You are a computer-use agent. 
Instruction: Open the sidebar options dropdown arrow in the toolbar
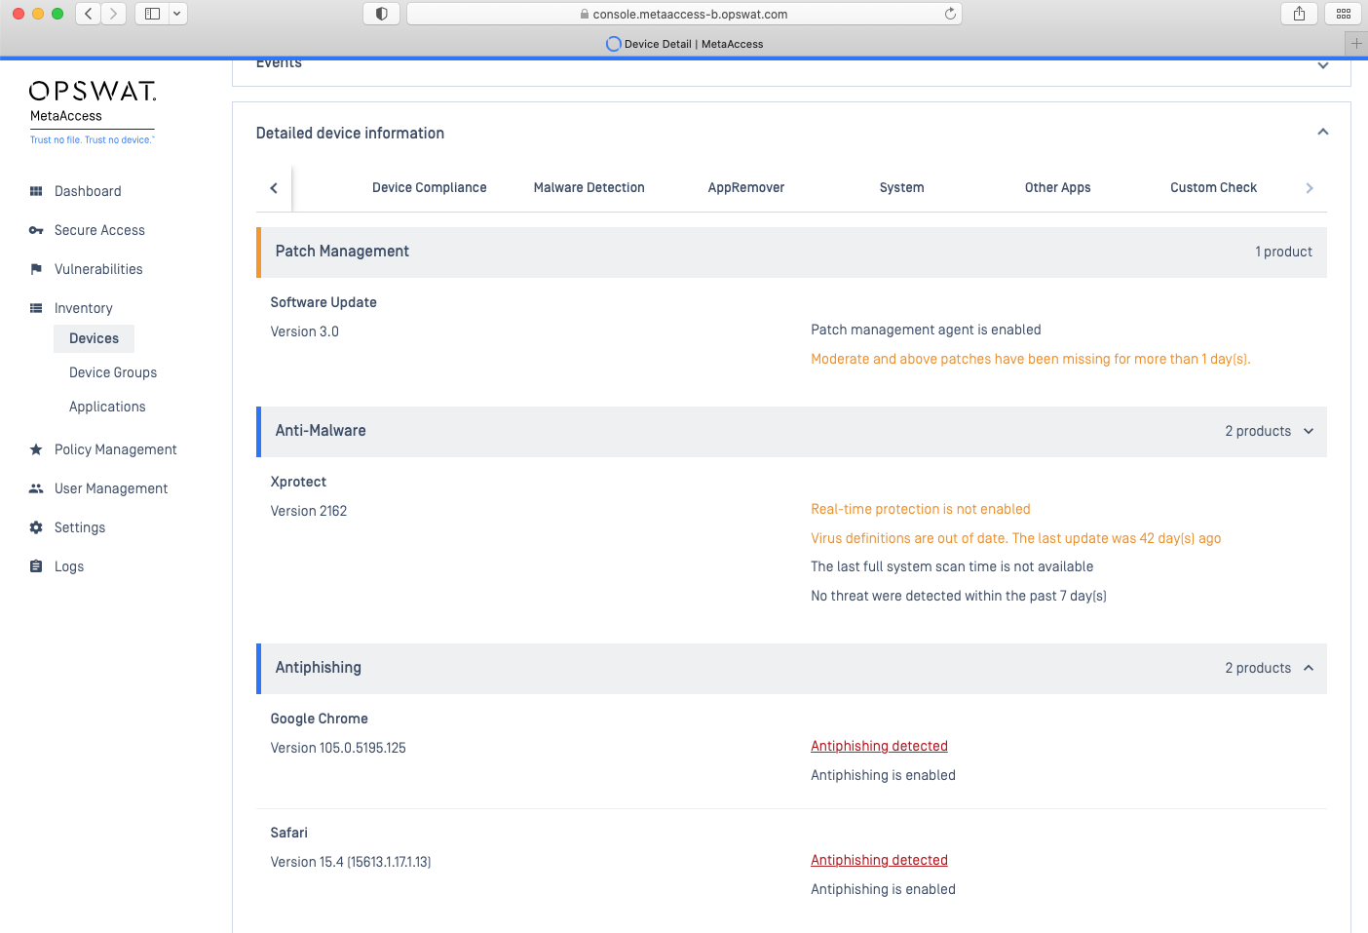pos(177,14)
